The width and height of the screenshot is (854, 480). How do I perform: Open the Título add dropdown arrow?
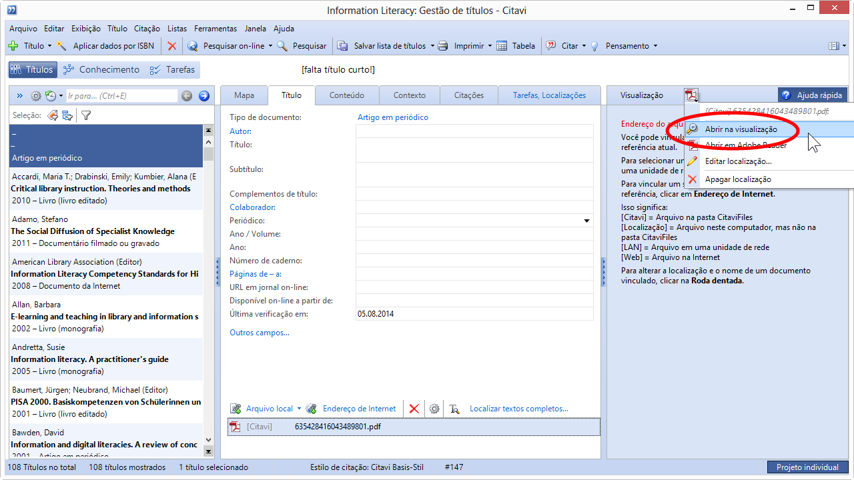pyautogui.click(x=49, y=46)
